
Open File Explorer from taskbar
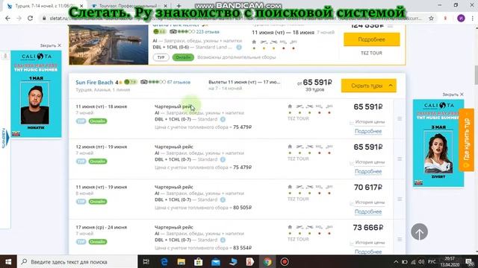click(181, 261)
